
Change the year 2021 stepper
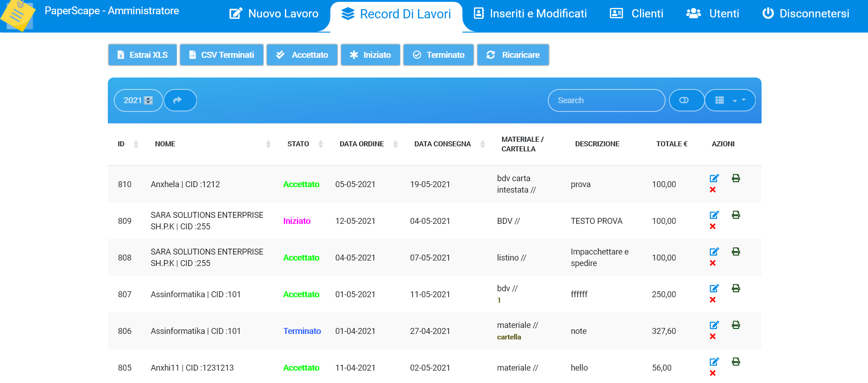point(148,100)
